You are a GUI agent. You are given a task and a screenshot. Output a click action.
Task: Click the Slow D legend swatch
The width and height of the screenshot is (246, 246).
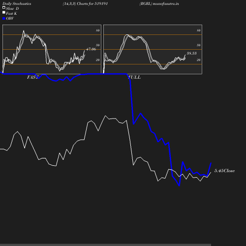pos(4,7)
